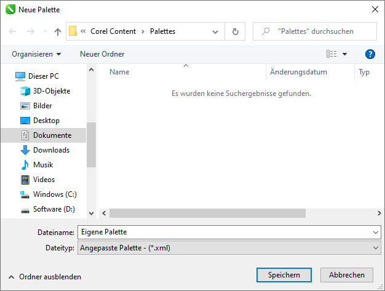
Task: Select the Videos folder in sidebar
Action: click(x=44, y=180)
